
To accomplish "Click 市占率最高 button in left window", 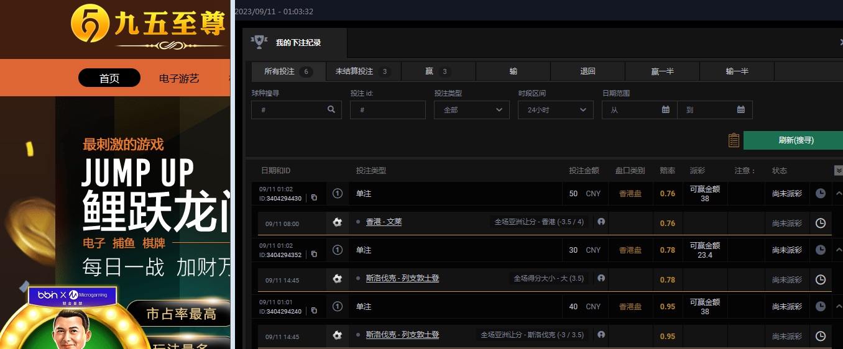I will (x=180, y=314).
